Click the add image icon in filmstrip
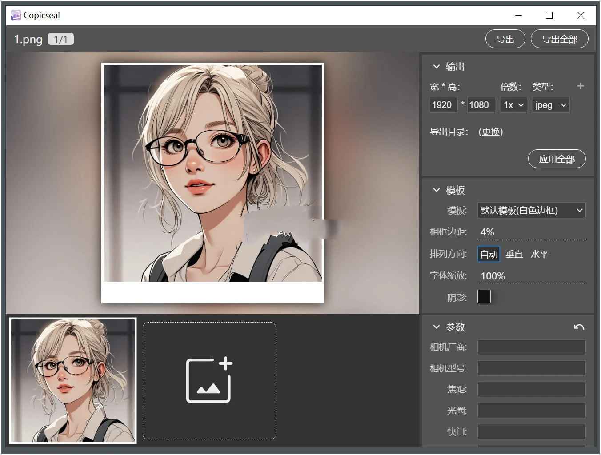601x455 pixels. pyautogui.click(x=209, y=379)
